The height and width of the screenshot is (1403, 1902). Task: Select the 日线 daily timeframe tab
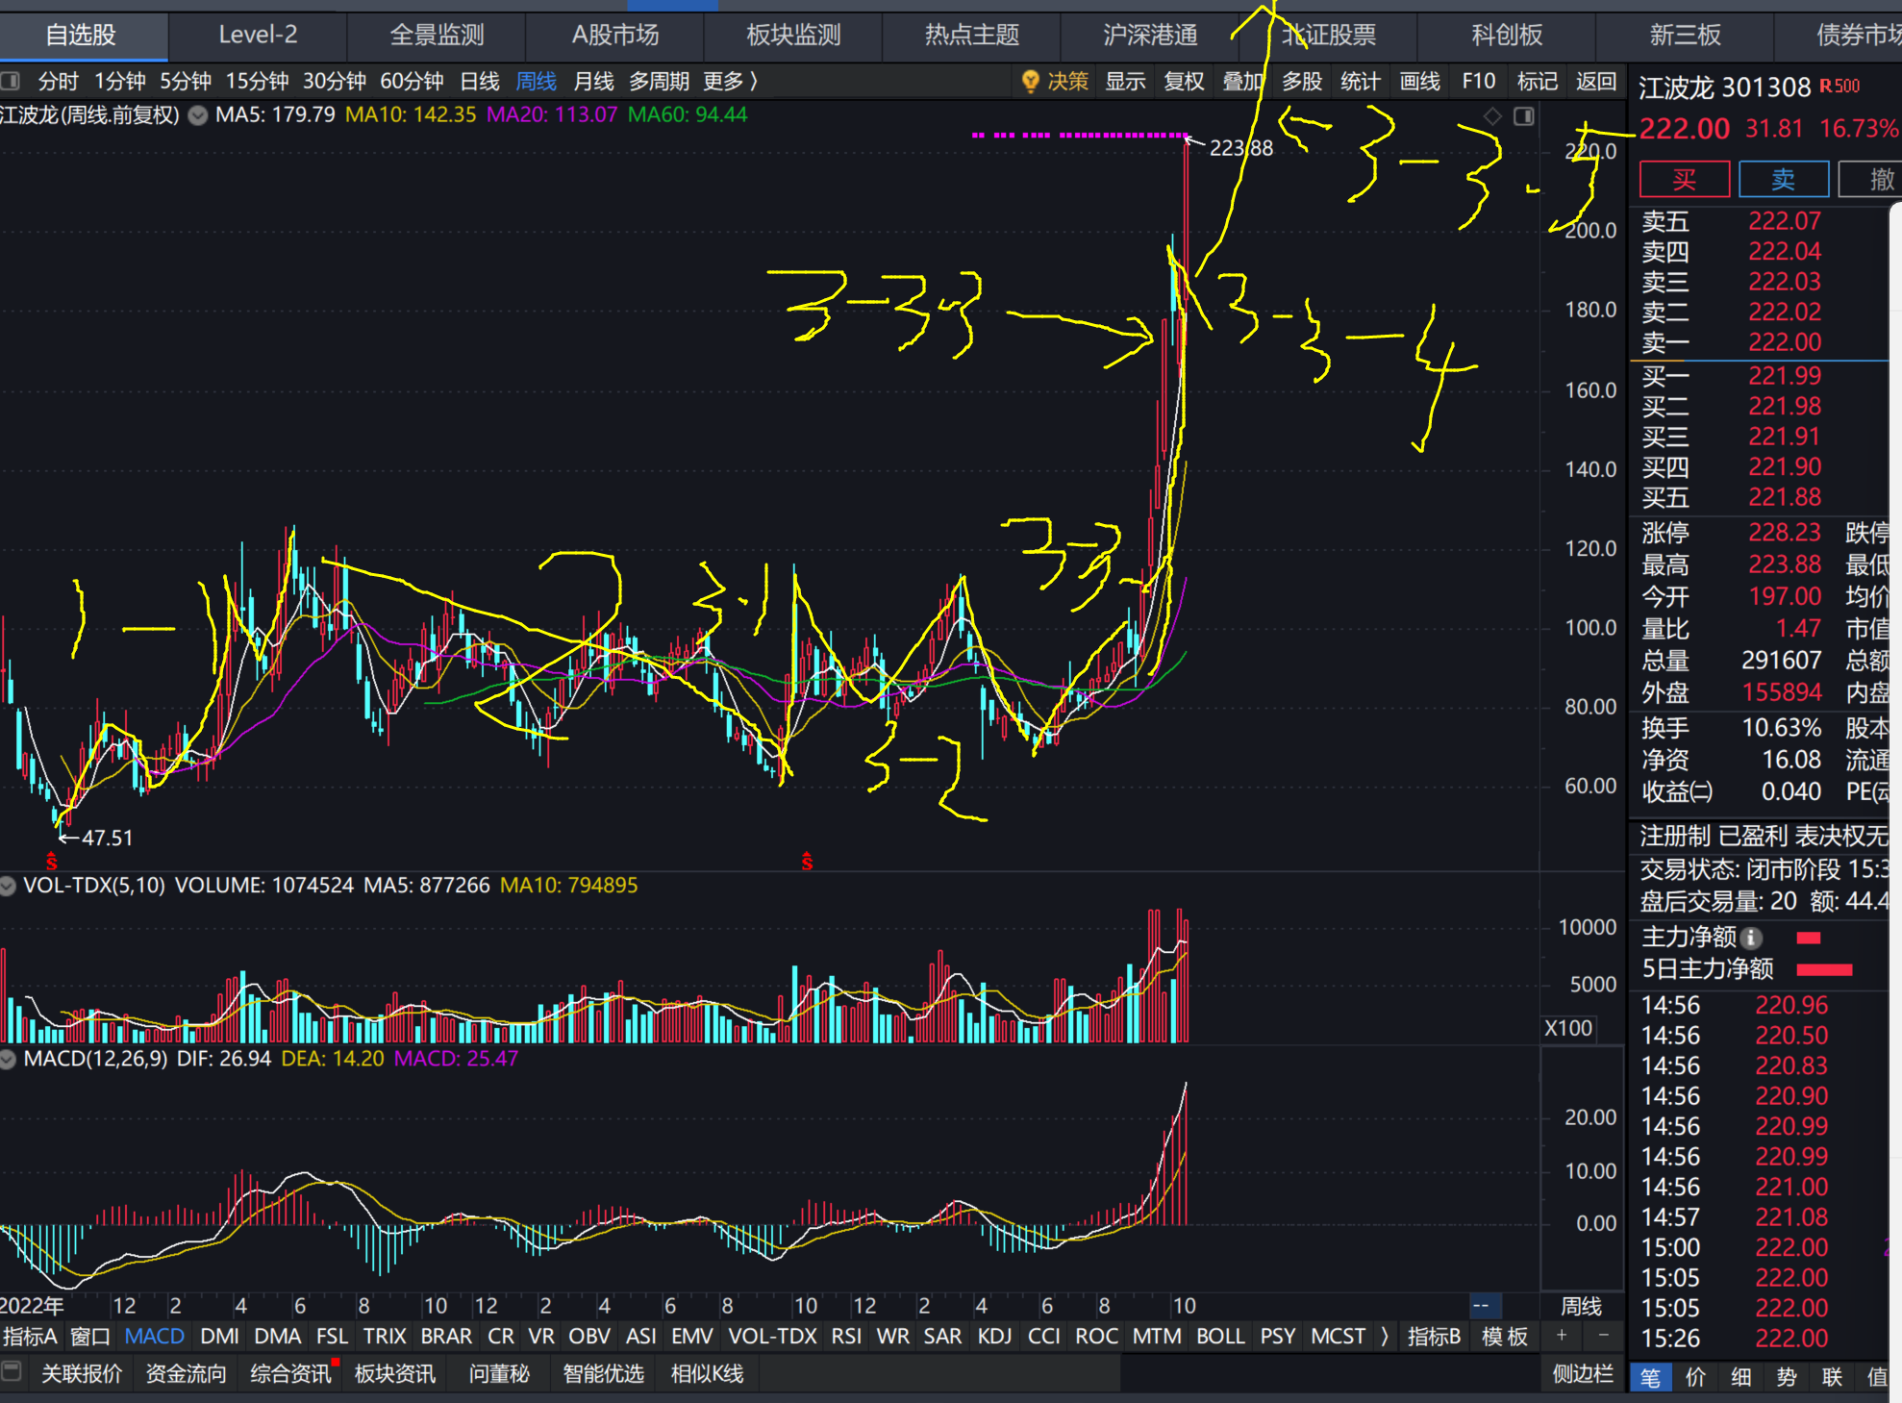[x=480, y=82]
